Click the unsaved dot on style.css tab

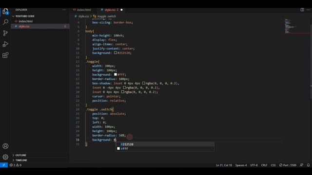pyautogui.click(x=121, y=10)
